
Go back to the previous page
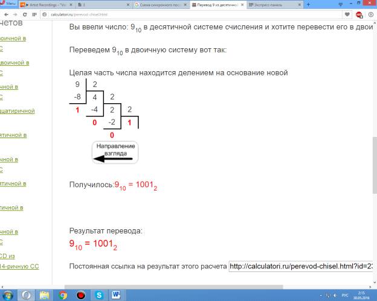6,14
